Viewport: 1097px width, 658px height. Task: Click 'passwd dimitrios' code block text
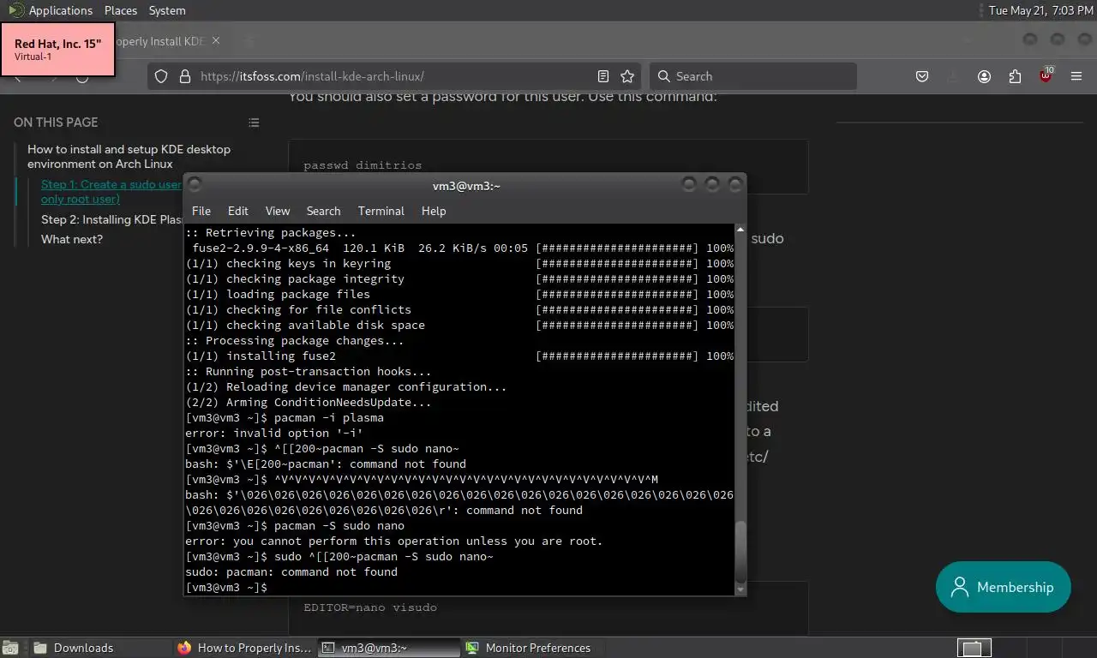click(x=363, y=165)
